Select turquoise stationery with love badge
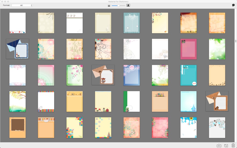Screen dimensions: 237x148 189,75
